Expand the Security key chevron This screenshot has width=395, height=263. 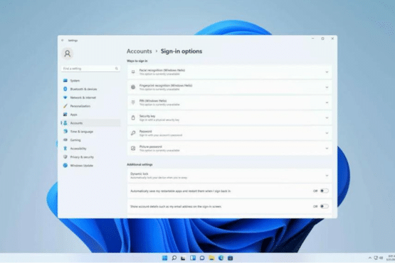click(x=327, y=118)
